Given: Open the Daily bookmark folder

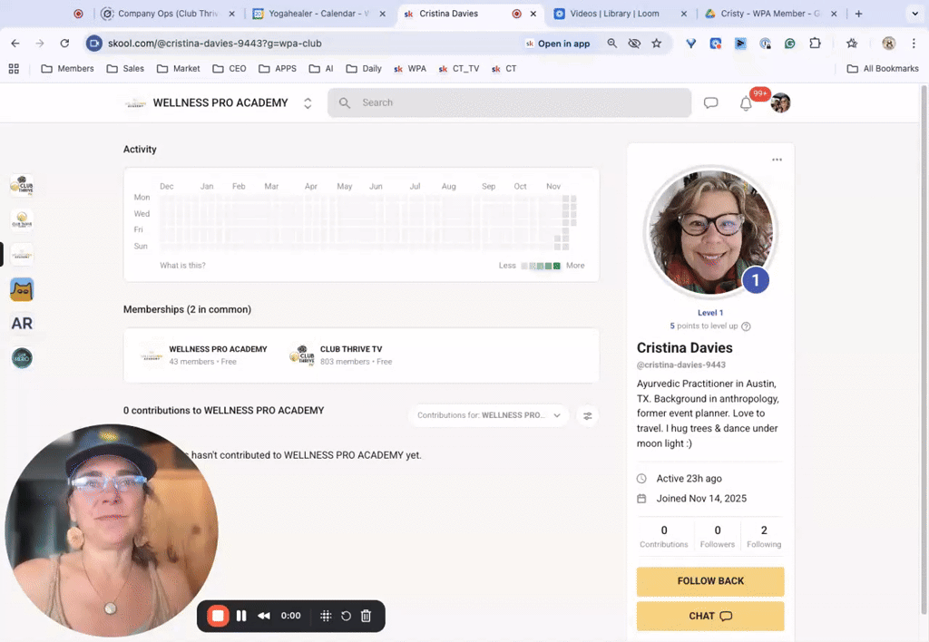Looking at the screenshot, I should coord(364,69).
